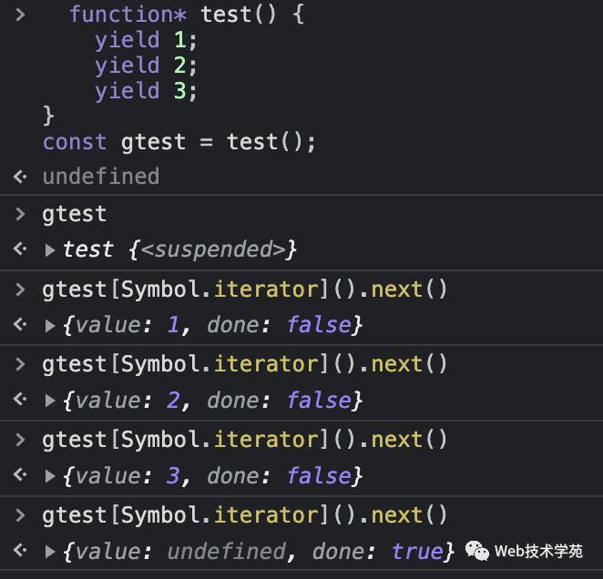
Task: Click the output arrow icon beside undefined
Action: tap(20, 177)
